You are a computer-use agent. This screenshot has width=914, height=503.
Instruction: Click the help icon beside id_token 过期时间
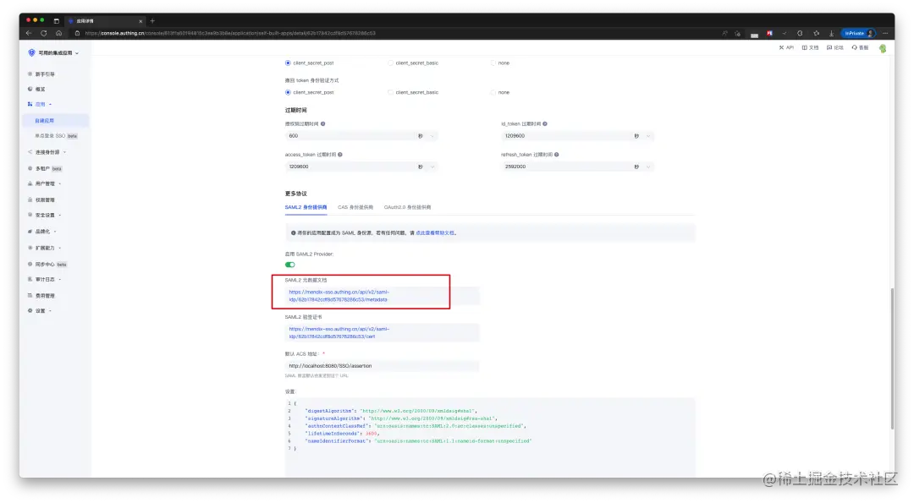pos(545,123)
